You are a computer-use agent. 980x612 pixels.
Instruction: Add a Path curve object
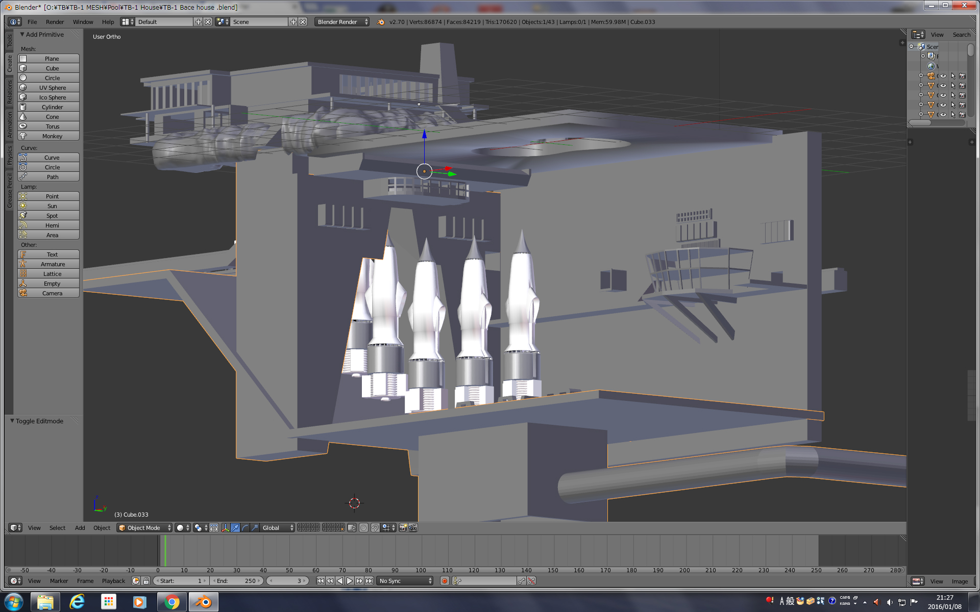[48, 177]
